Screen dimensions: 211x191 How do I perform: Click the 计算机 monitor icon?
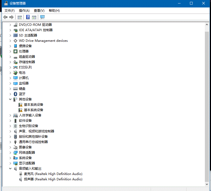[15, 78]
